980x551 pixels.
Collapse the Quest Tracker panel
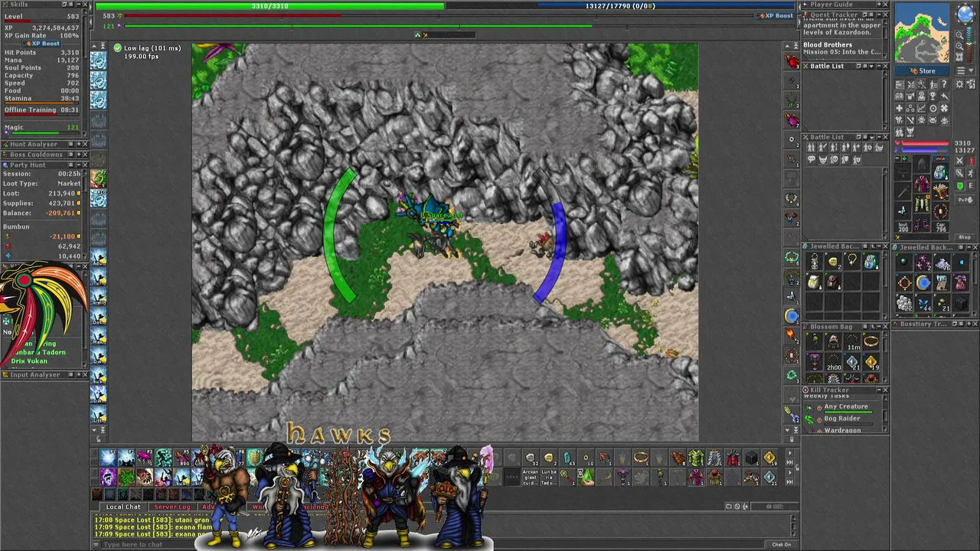pyautogui.click(x=879, y=15)
